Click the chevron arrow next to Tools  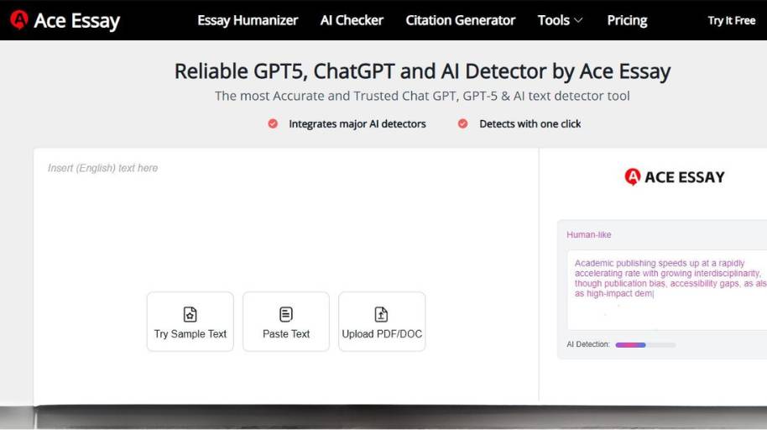[x=578, y=20]
